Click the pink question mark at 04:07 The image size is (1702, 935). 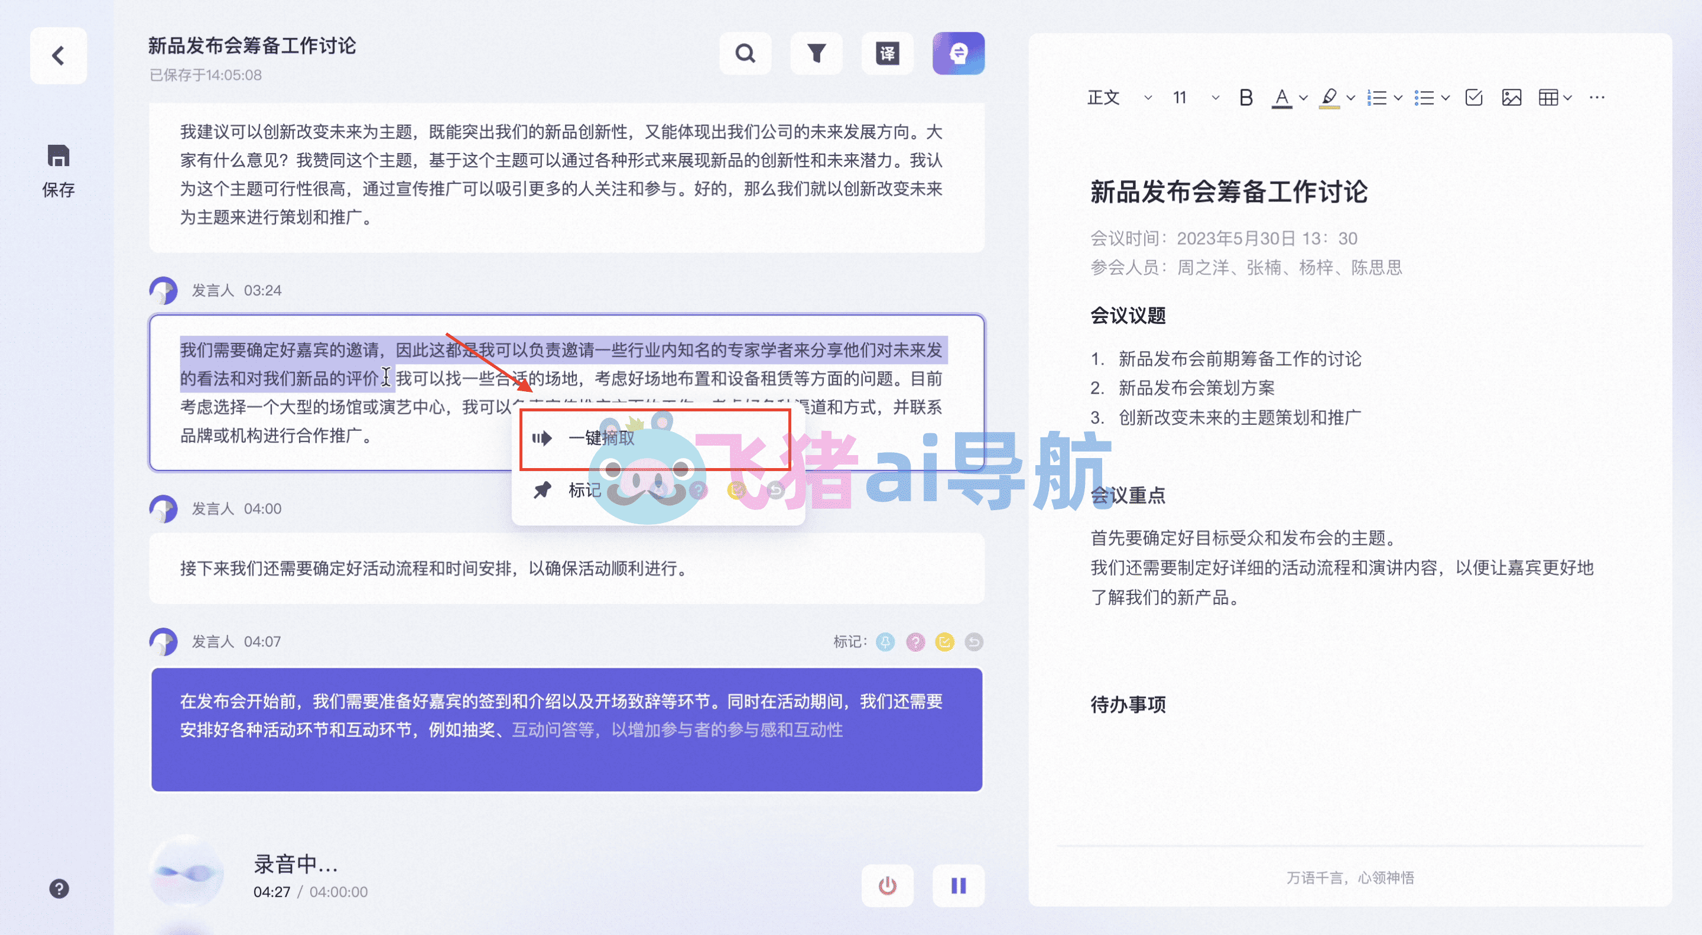point(915,642)
